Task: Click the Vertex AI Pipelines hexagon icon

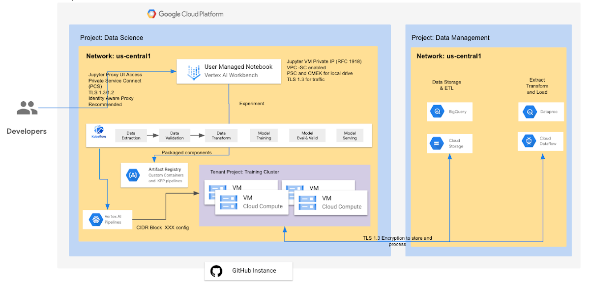Action: tap(95, 219)
